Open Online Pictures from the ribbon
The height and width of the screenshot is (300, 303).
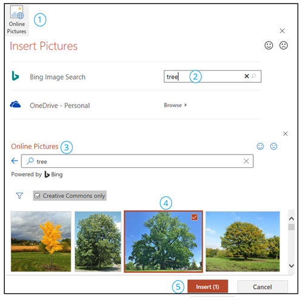(x=17, y=20)
